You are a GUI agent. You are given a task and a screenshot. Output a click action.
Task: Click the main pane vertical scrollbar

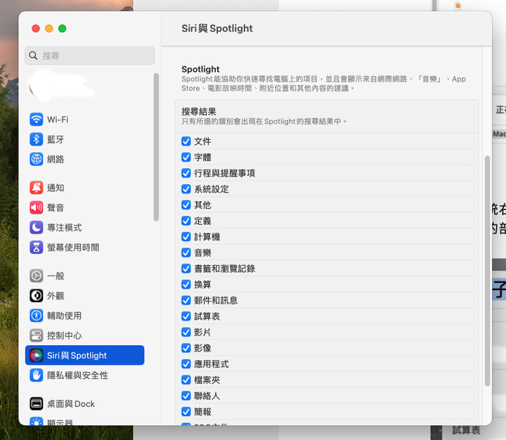[x=487, y=271]
